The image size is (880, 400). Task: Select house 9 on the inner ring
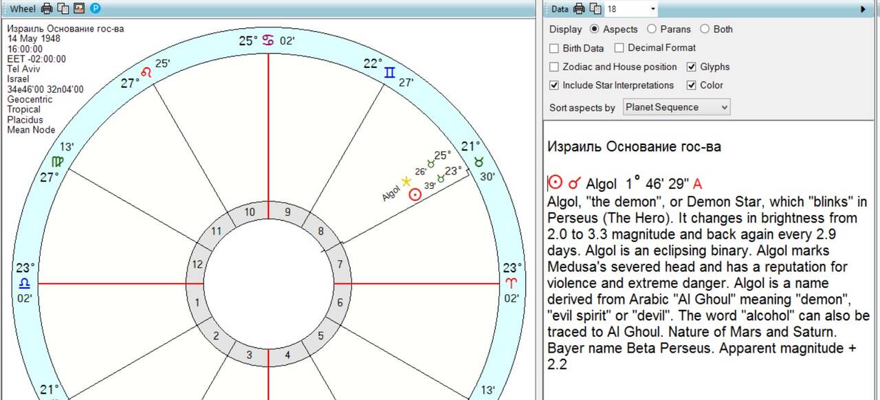(288, 212)
